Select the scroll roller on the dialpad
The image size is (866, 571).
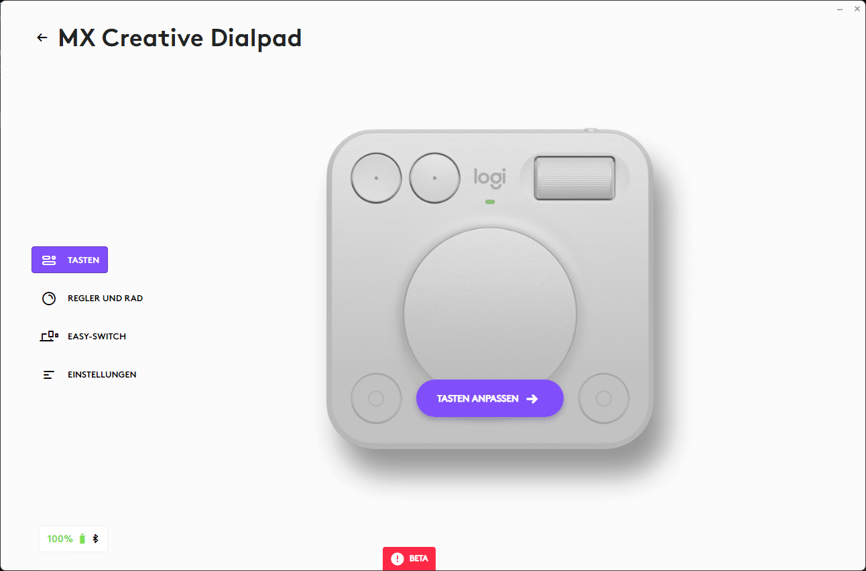pos(574,178)
